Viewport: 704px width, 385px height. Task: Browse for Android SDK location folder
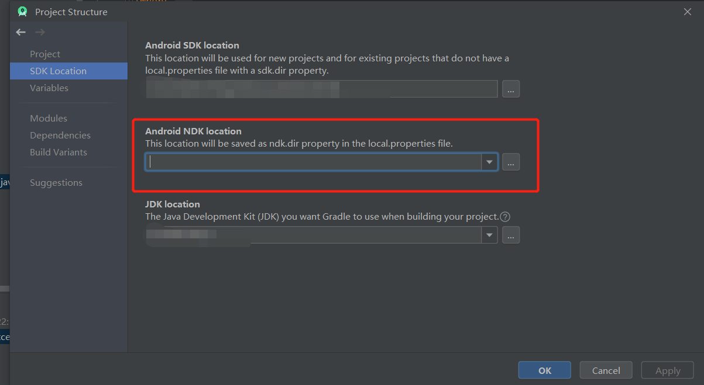(x=511, y=89)
